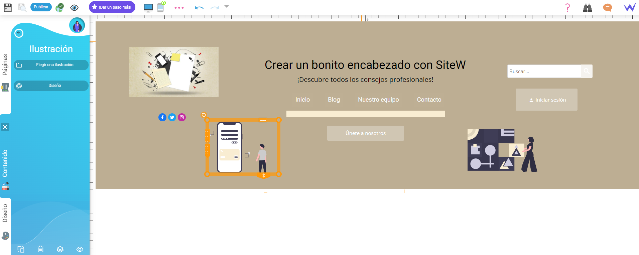Viewport: 639px width, 255px height.
Task: Click the undo arrow
Action: pyautogui.click(x=199, y=7)
